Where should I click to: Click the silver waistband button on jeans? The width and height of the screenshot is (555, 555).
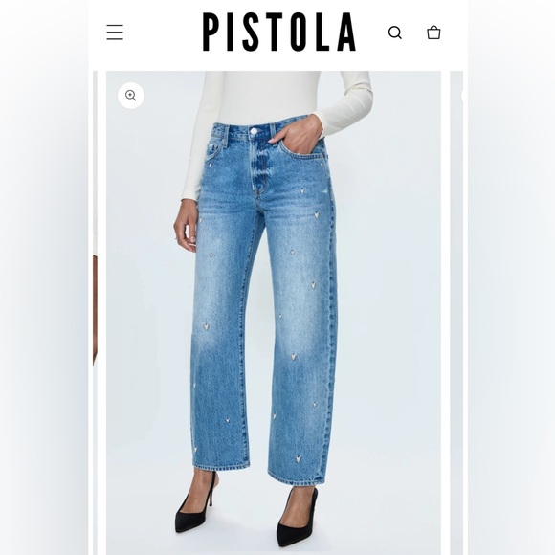(x=254, y=131)
